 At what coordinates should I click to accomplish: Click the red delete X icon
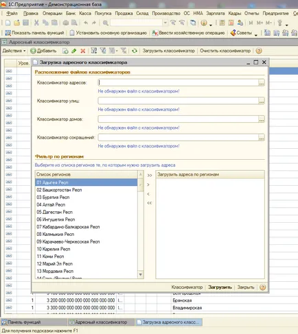pos(83,51)
